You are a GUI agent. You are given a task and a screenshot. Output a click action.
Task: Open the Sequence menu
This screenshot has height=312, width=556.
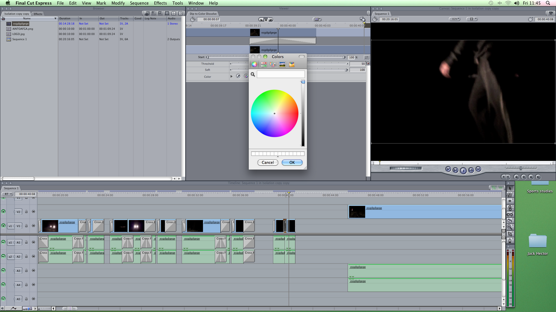(x=139, y=3)
